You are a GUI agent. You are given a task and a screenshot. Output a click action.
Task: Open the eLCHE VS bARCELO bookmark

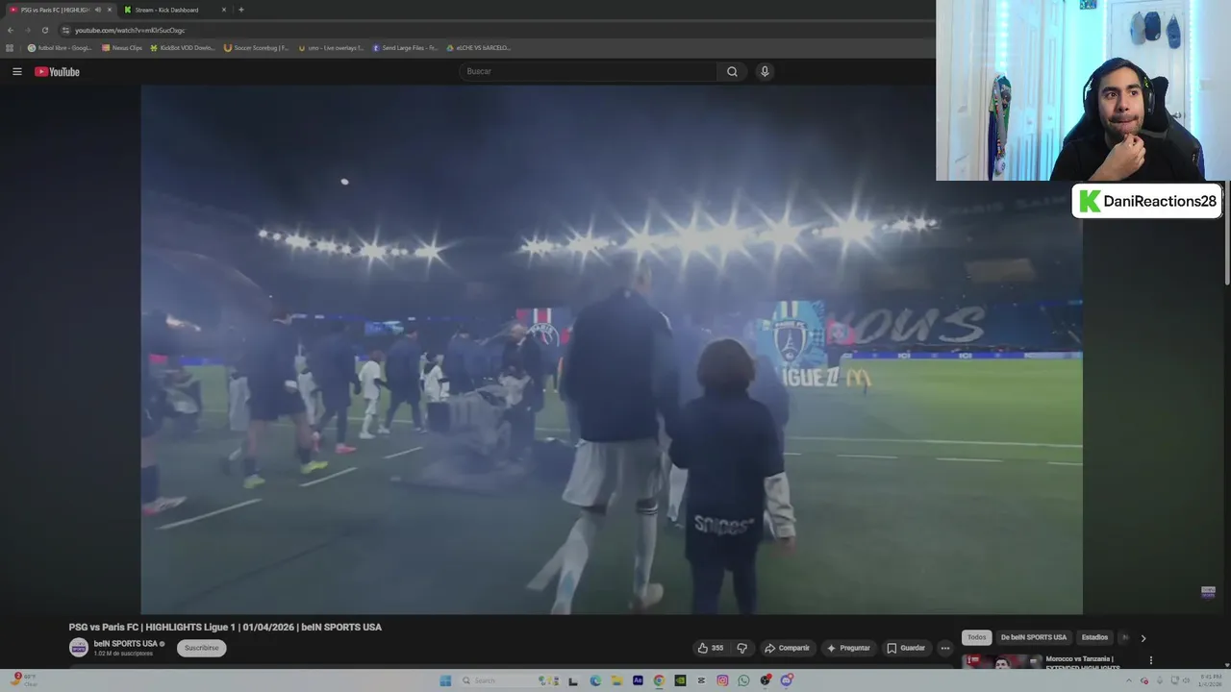(x=479, y=47)
